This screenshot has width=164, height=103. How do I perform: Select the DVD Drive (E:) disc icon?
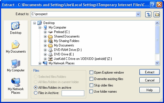click(50, 54)
